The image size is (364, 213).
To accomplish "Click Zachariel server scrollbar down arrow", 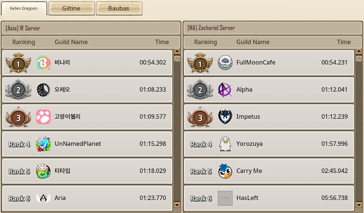I will point(359,205).
